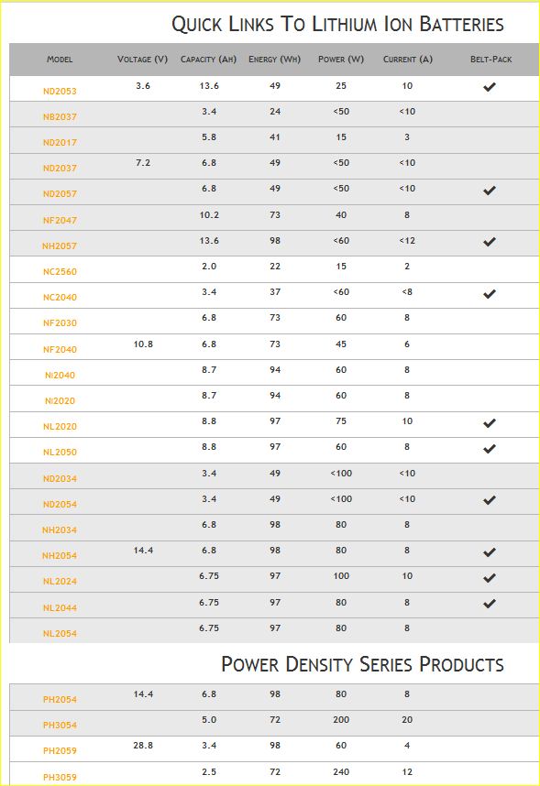
Task: Open the NH2034 battery page
Action: coord(60,529)
